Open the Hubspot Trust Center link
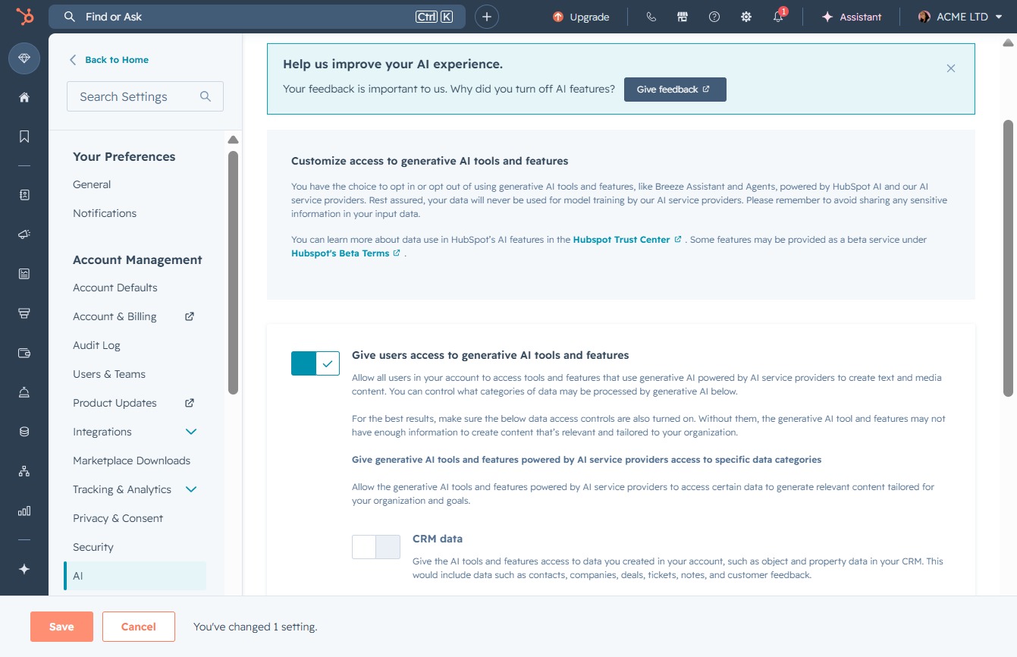 627,240
